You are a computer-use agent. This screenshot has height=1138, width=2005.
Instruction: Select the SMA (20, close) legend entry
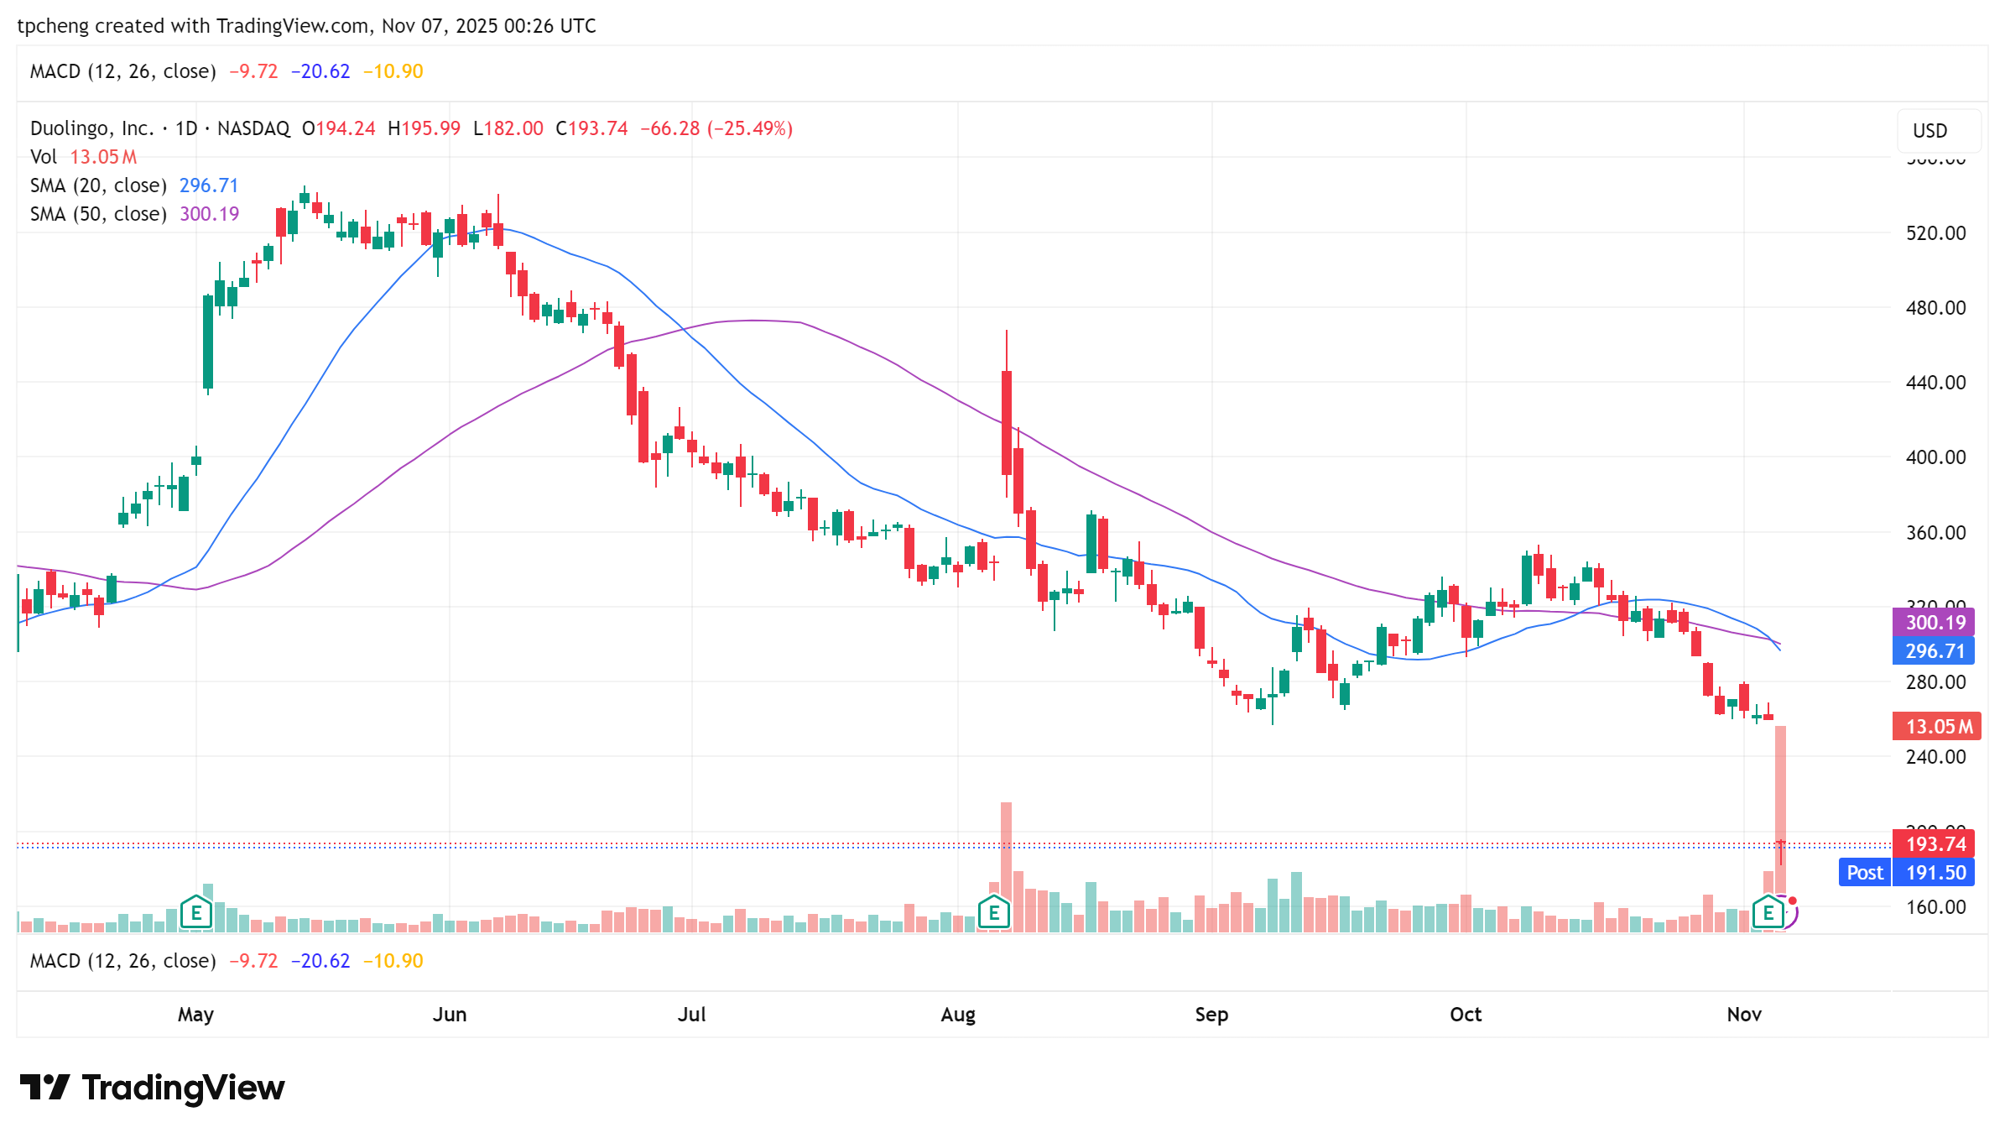point(98,185)
